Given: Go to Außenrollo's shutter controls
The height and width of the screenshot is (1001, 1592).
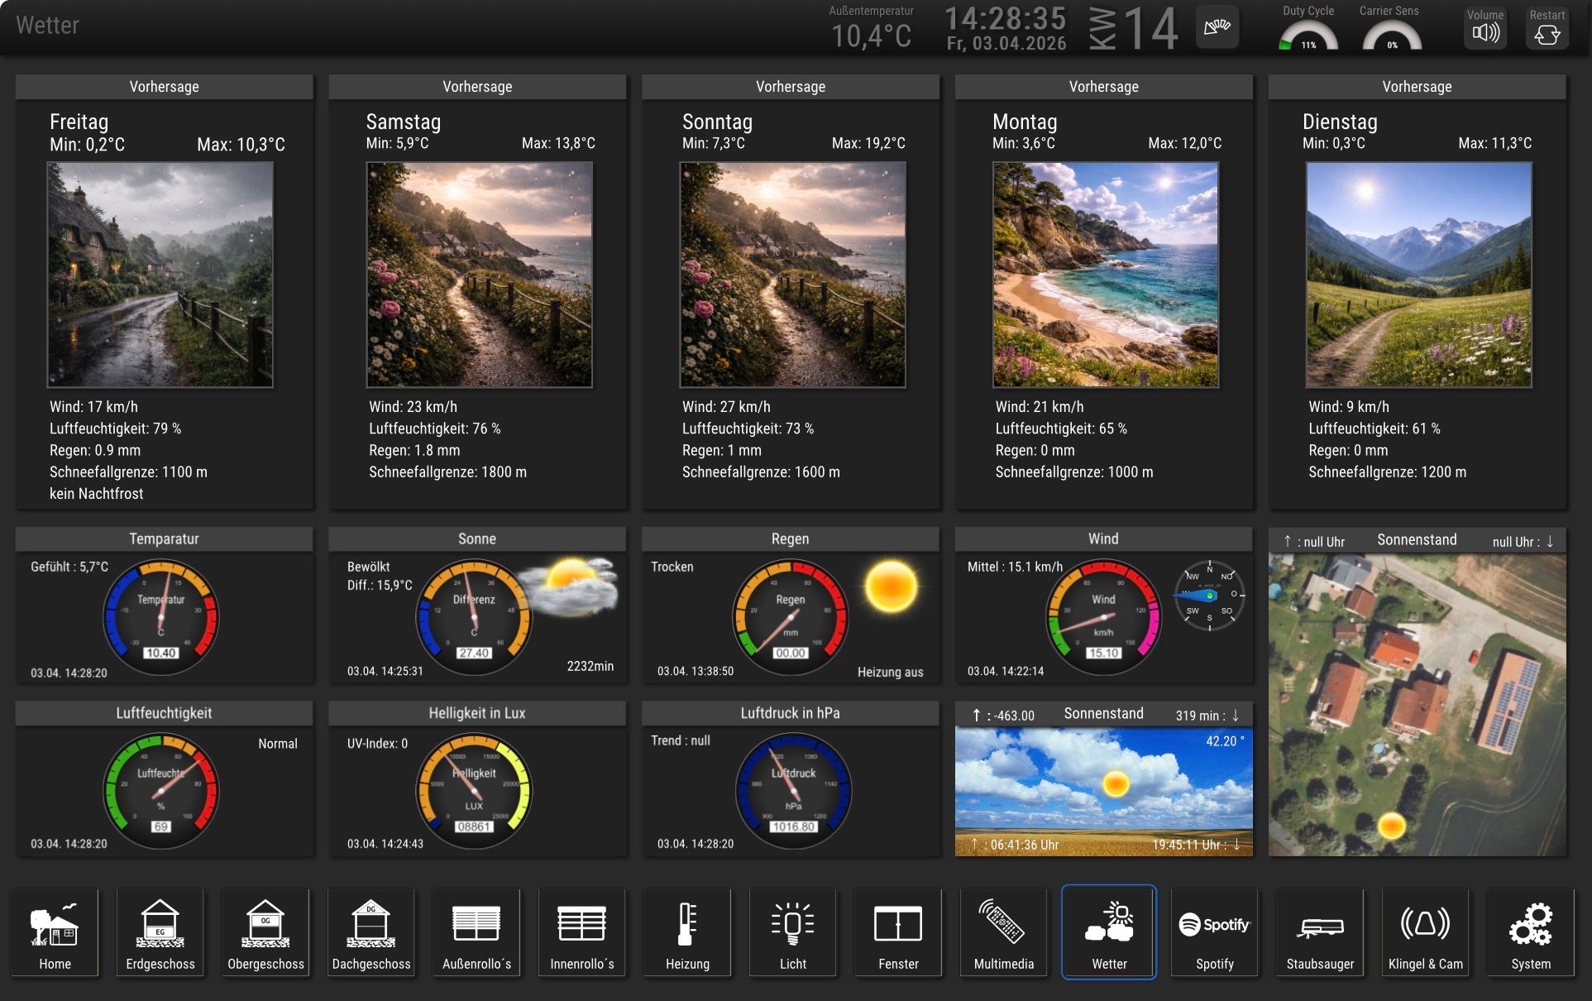Looking at the screenshot, I should [x=476, y=932].
